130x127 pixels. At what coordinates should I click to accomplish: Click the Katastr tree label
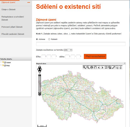(8, 63)
